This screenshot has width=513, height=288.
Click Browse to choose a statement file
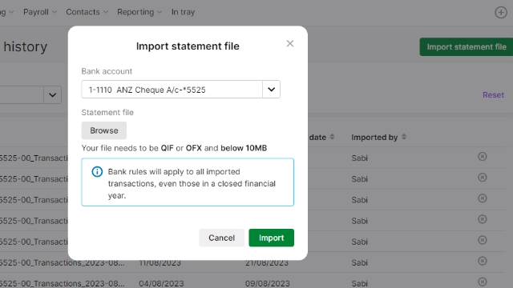pyautogui.click(x=104, y=130)
